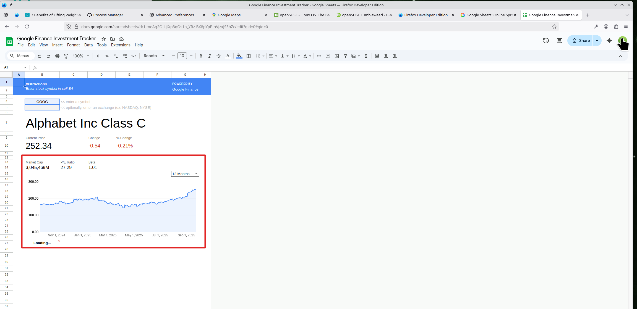Click the Create a filter icon

coord(345,56)
